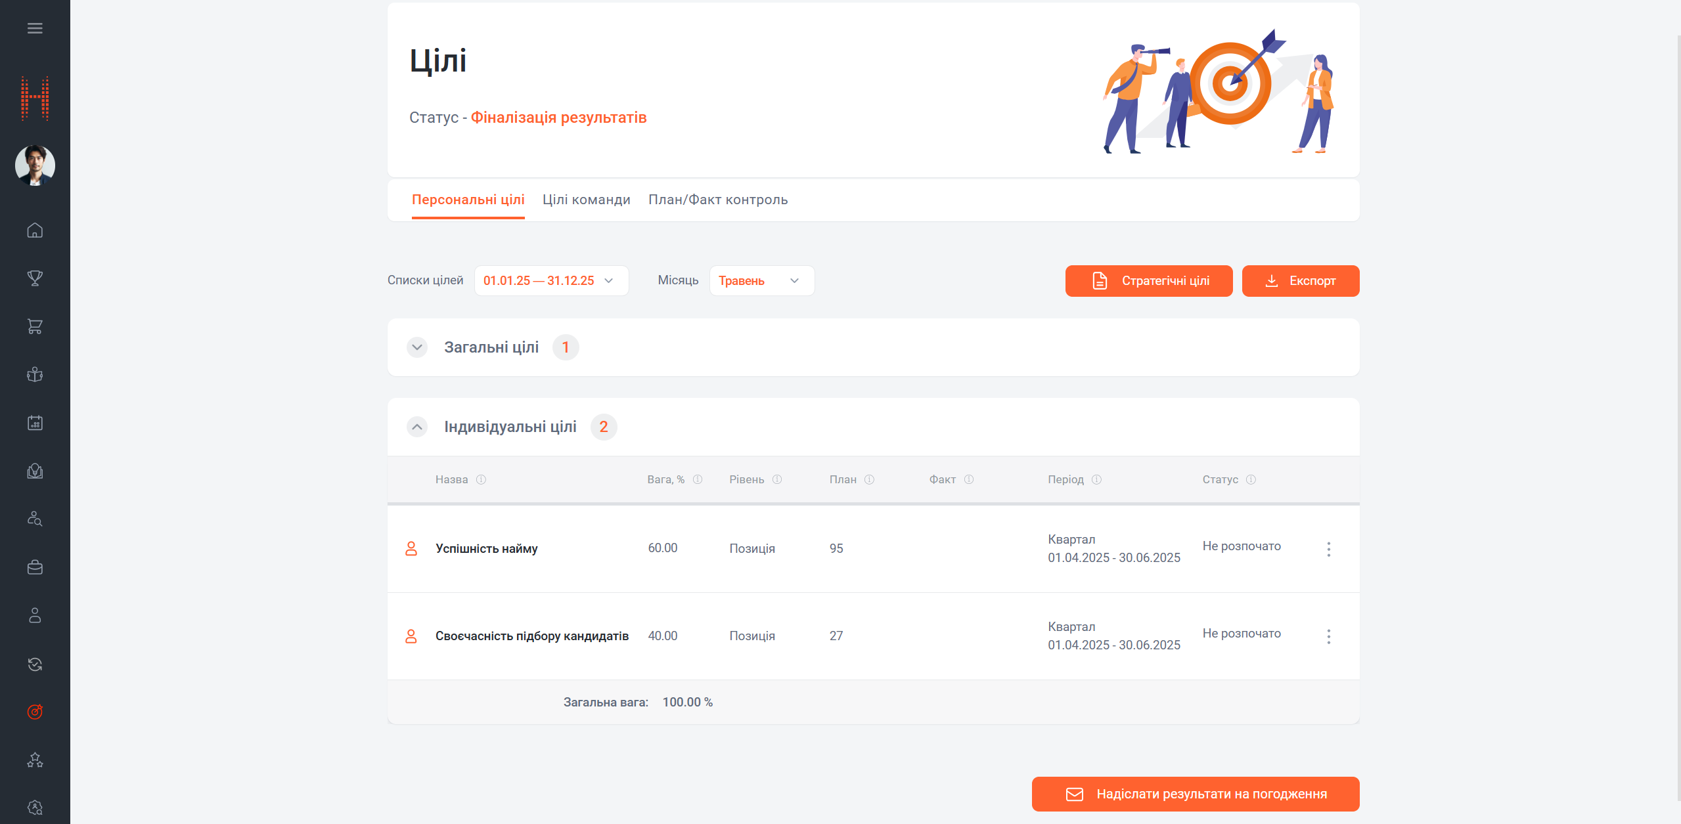This screenshot has height=824, width=1681.
Task: Switch to План/Факт контроль tab
Action: click(x=717, y=200)
